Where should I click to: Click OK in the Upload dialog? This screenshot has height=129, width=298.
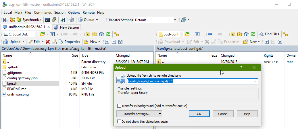pos(199,114)
